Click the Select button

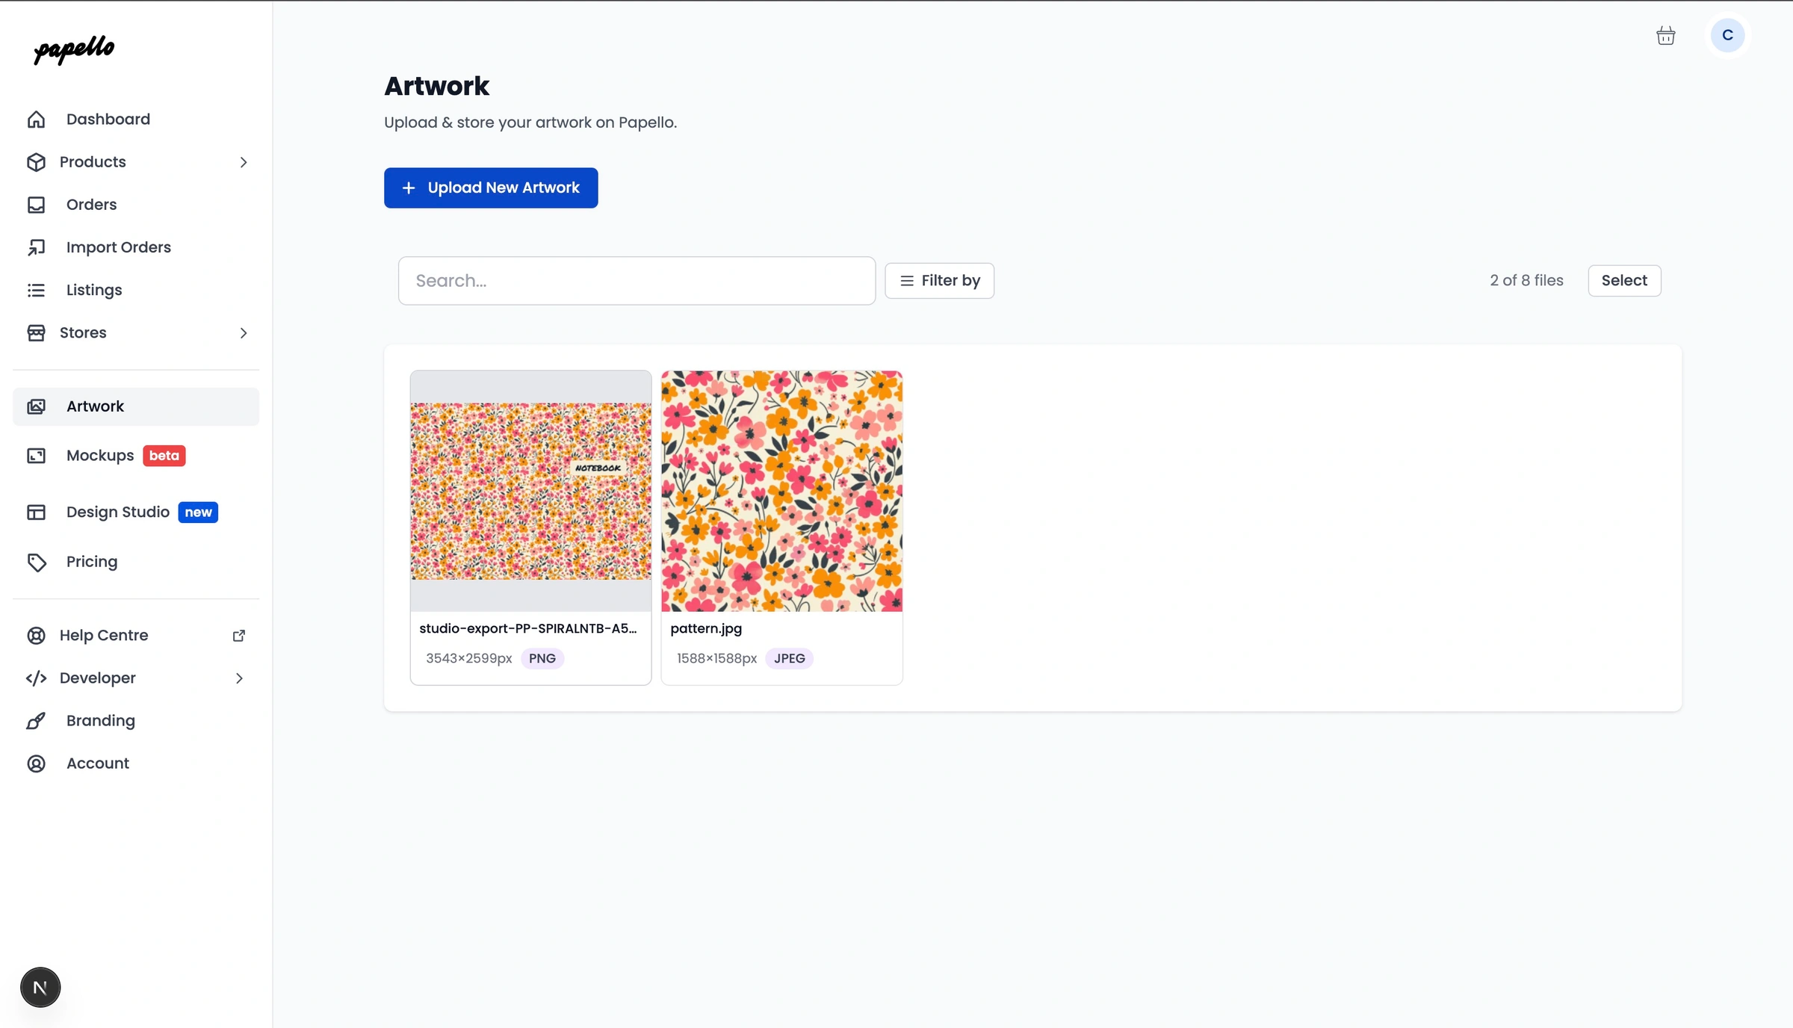[1624, 281]
